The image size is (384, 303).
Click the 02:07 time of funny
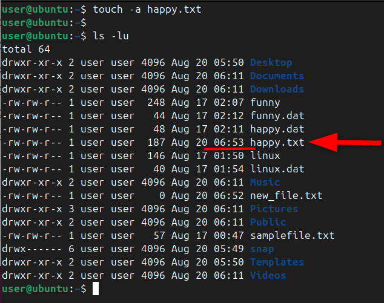pyautogui.click(x=229, y=103)
